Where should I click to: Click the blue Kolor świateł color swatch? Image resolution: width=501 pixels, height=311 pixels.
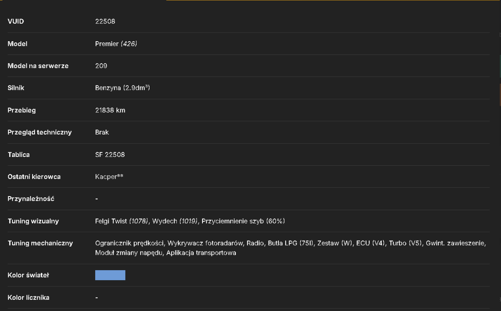(110, 275)
